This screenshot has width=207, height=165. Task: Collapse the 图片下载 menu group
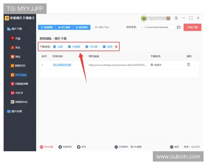31,29
